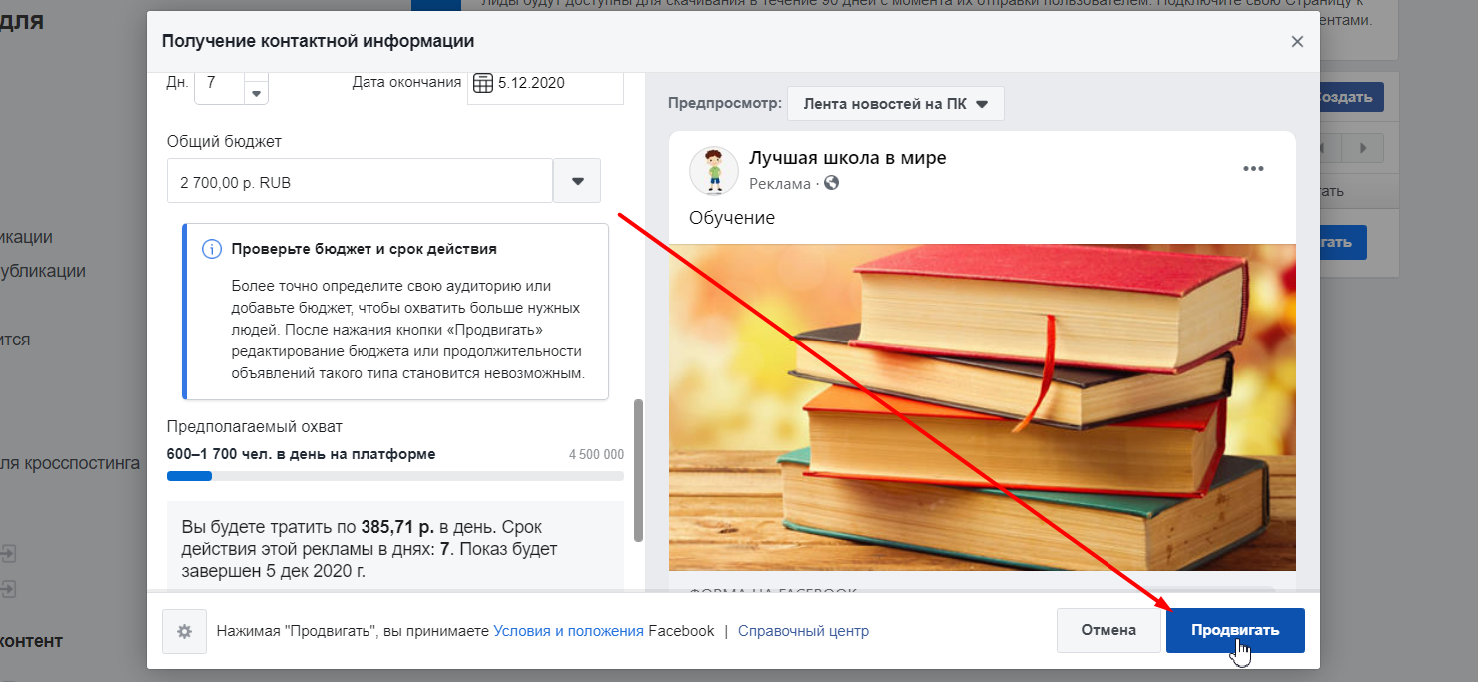This screenshot has height=682, width=1478.
Task: Open the settings gear in dialog footer
Action: 184,631
